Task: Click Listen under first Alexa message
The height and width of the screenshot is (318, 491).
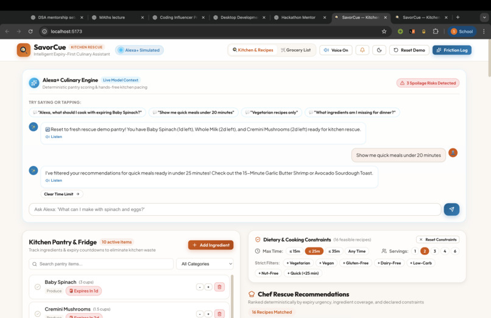Action: (x=54, y=137)
